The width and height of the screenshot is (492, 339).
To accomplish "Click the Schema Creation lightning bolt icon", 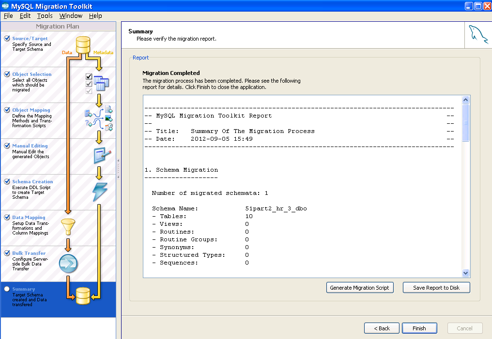I will point(100,192).
